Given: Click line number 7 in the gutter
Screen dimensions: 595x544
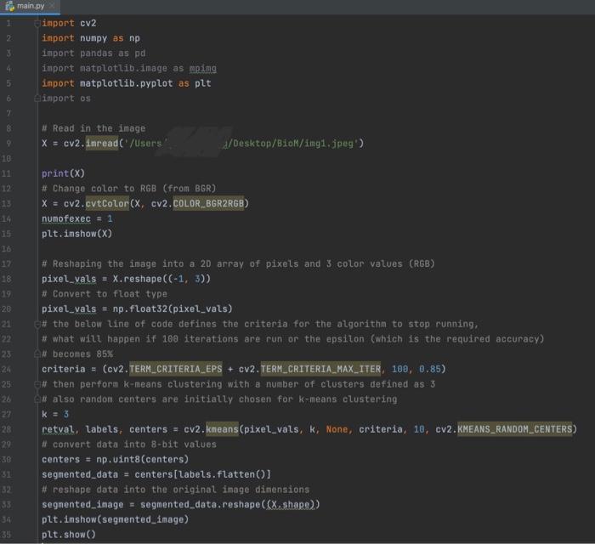Looking at the screenshot, I should (8, 113).
